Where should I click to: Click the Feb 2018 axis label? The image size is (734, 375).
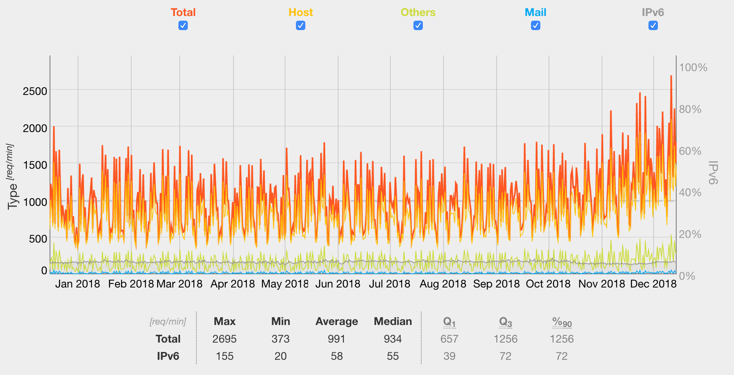click(131, 284)
